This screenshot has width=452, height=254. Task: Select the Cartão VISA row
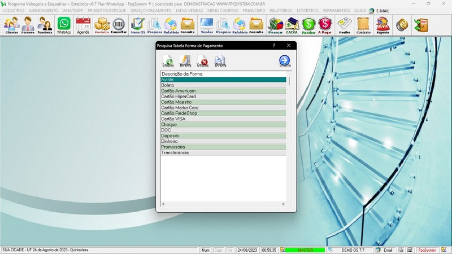223,119
